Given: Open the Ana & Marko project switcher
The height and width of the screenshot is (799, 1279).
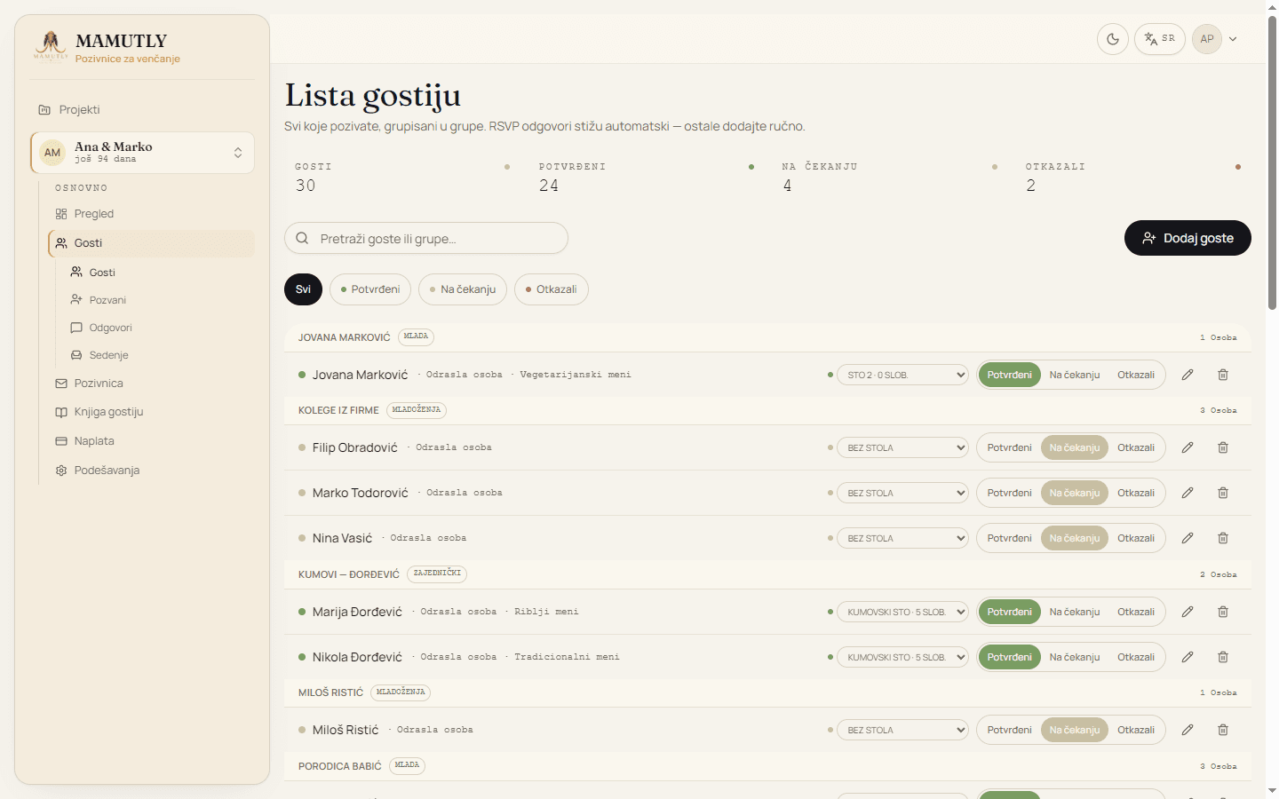Looking at the screenshot, I should coord(142,153).
